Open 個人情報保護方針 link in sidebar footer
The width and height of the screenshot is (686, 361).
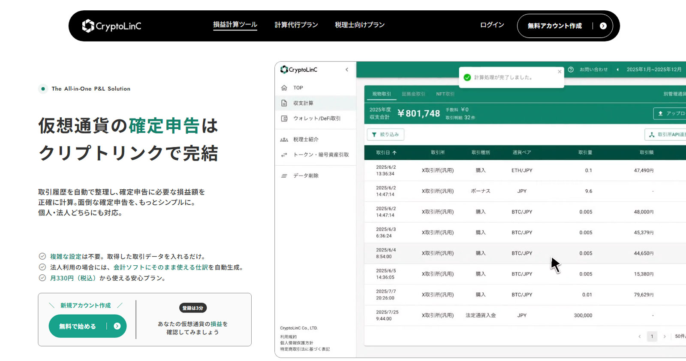pos(296,343)
